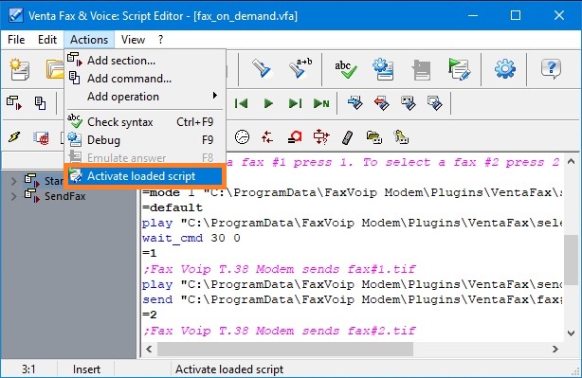The width and height of the screenshot is (582, 378).
Task: Click the green play step button
Action: click(x=268, y=103)
